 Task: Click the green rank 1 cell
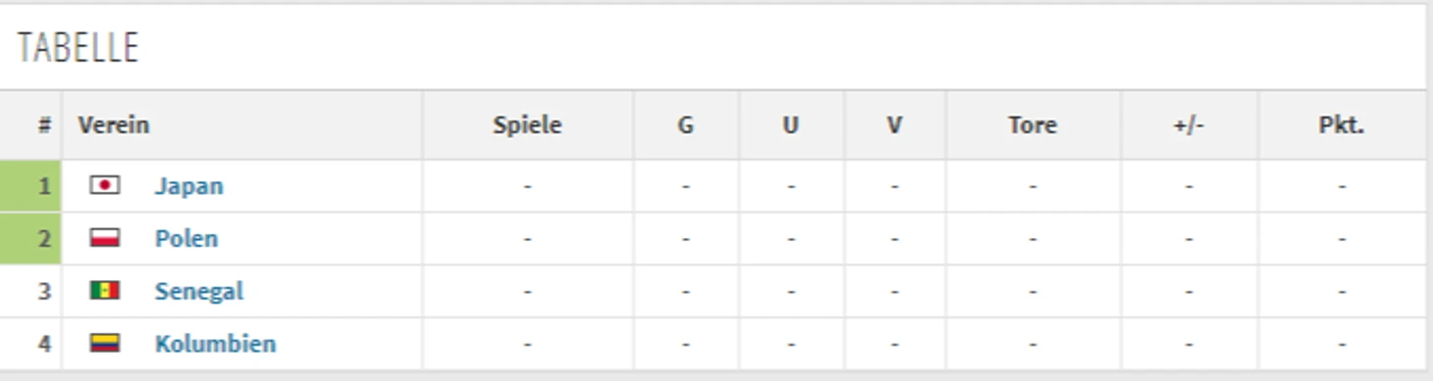(30, 186)
